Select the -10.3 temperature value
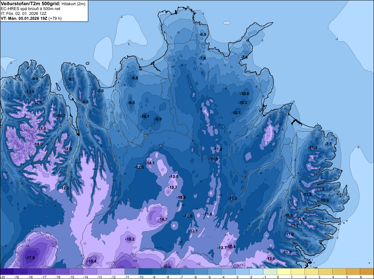Viewport: 374px width, 279px height. (243, 103)
